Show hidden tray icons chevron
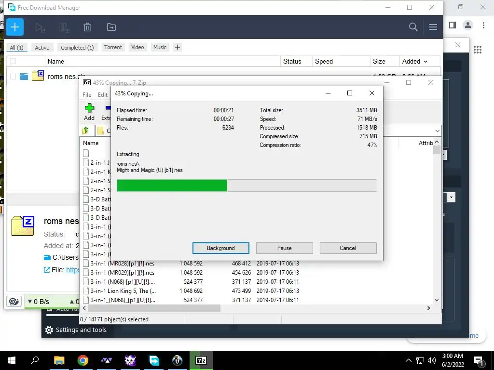494x370 pixels. coord(408,360)
